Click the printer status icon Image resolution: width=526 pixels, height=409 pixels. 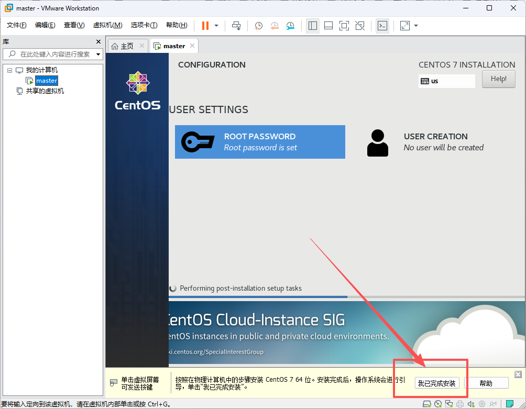click(x=460, y=404)
